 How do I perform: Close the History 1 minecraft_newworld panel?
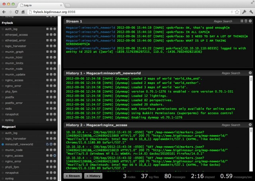click(x=250, y=73)
